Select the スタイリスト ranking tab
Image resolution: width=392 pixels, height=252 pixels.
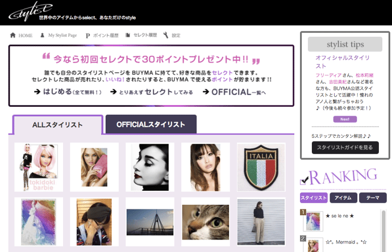[x=313, y=198]
